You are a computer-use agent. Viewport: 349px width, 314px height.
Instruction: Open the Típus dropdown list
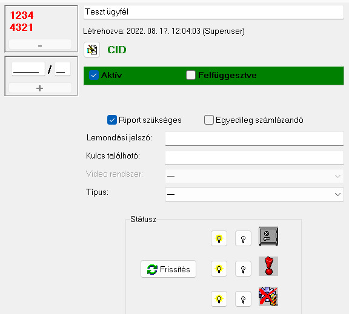(x=254, y=194)
